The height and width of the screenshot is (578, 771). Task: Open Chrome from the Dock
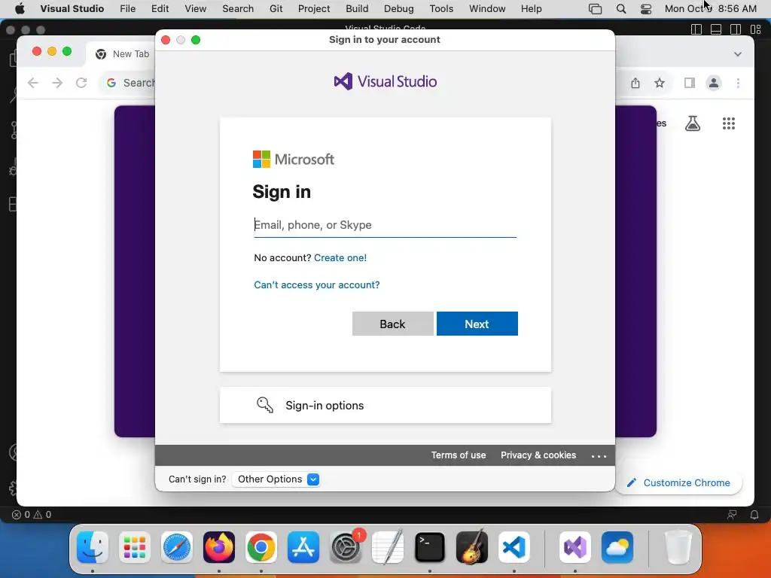(x=261, y=547)
